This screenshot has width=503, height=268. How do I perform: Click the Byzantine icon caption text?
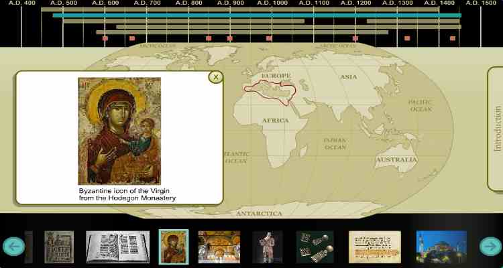127,194
